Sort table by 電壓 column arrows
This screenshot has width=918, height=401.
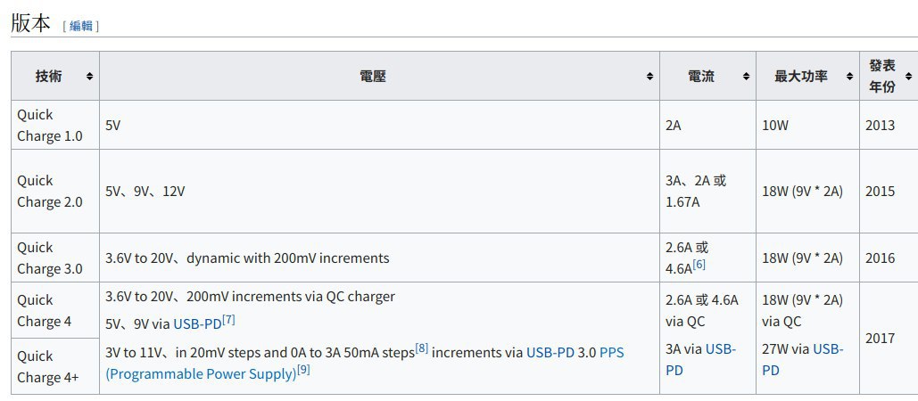pyautogui.click(x=649, y=76)
